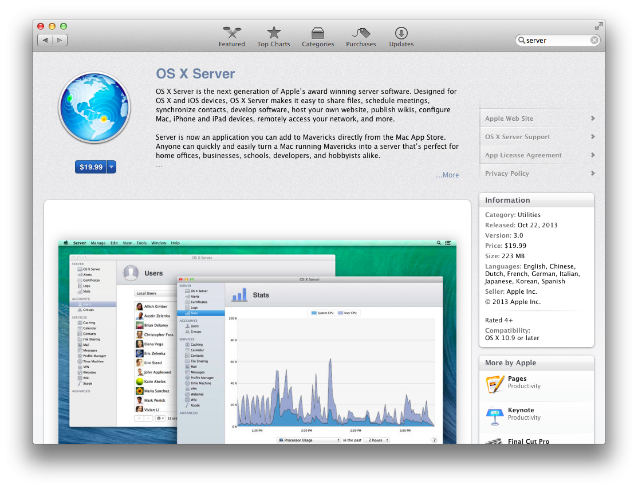
Task: Enter full screen with the arrows icon
Action: click(598, 26)
